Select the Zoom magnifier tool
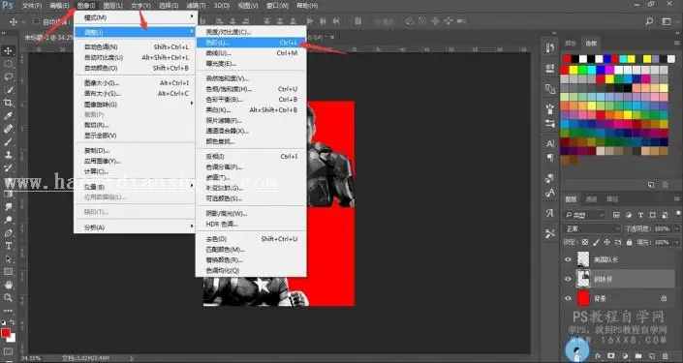 coord(9,298)
